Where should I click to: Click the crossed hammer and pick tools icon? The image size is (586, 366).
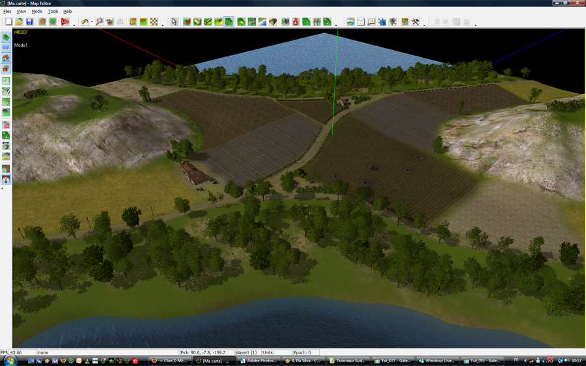(x=415, y=21)
